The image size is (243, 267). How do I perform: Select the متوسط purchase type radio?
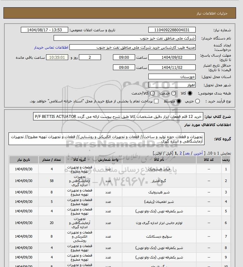[179, 101]
